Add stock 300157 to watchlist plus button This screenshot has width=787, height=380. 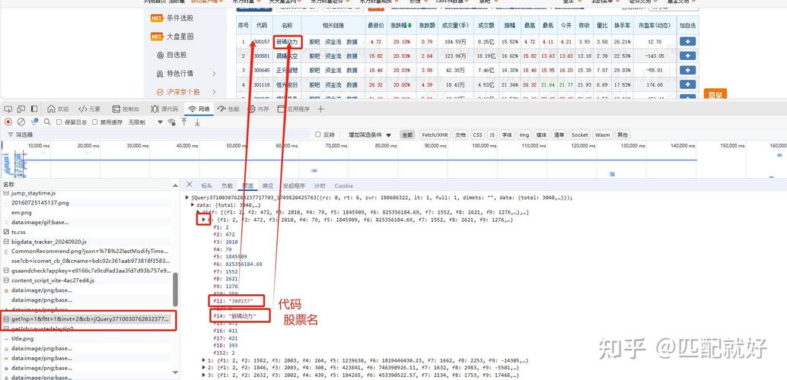click(687, 42)
